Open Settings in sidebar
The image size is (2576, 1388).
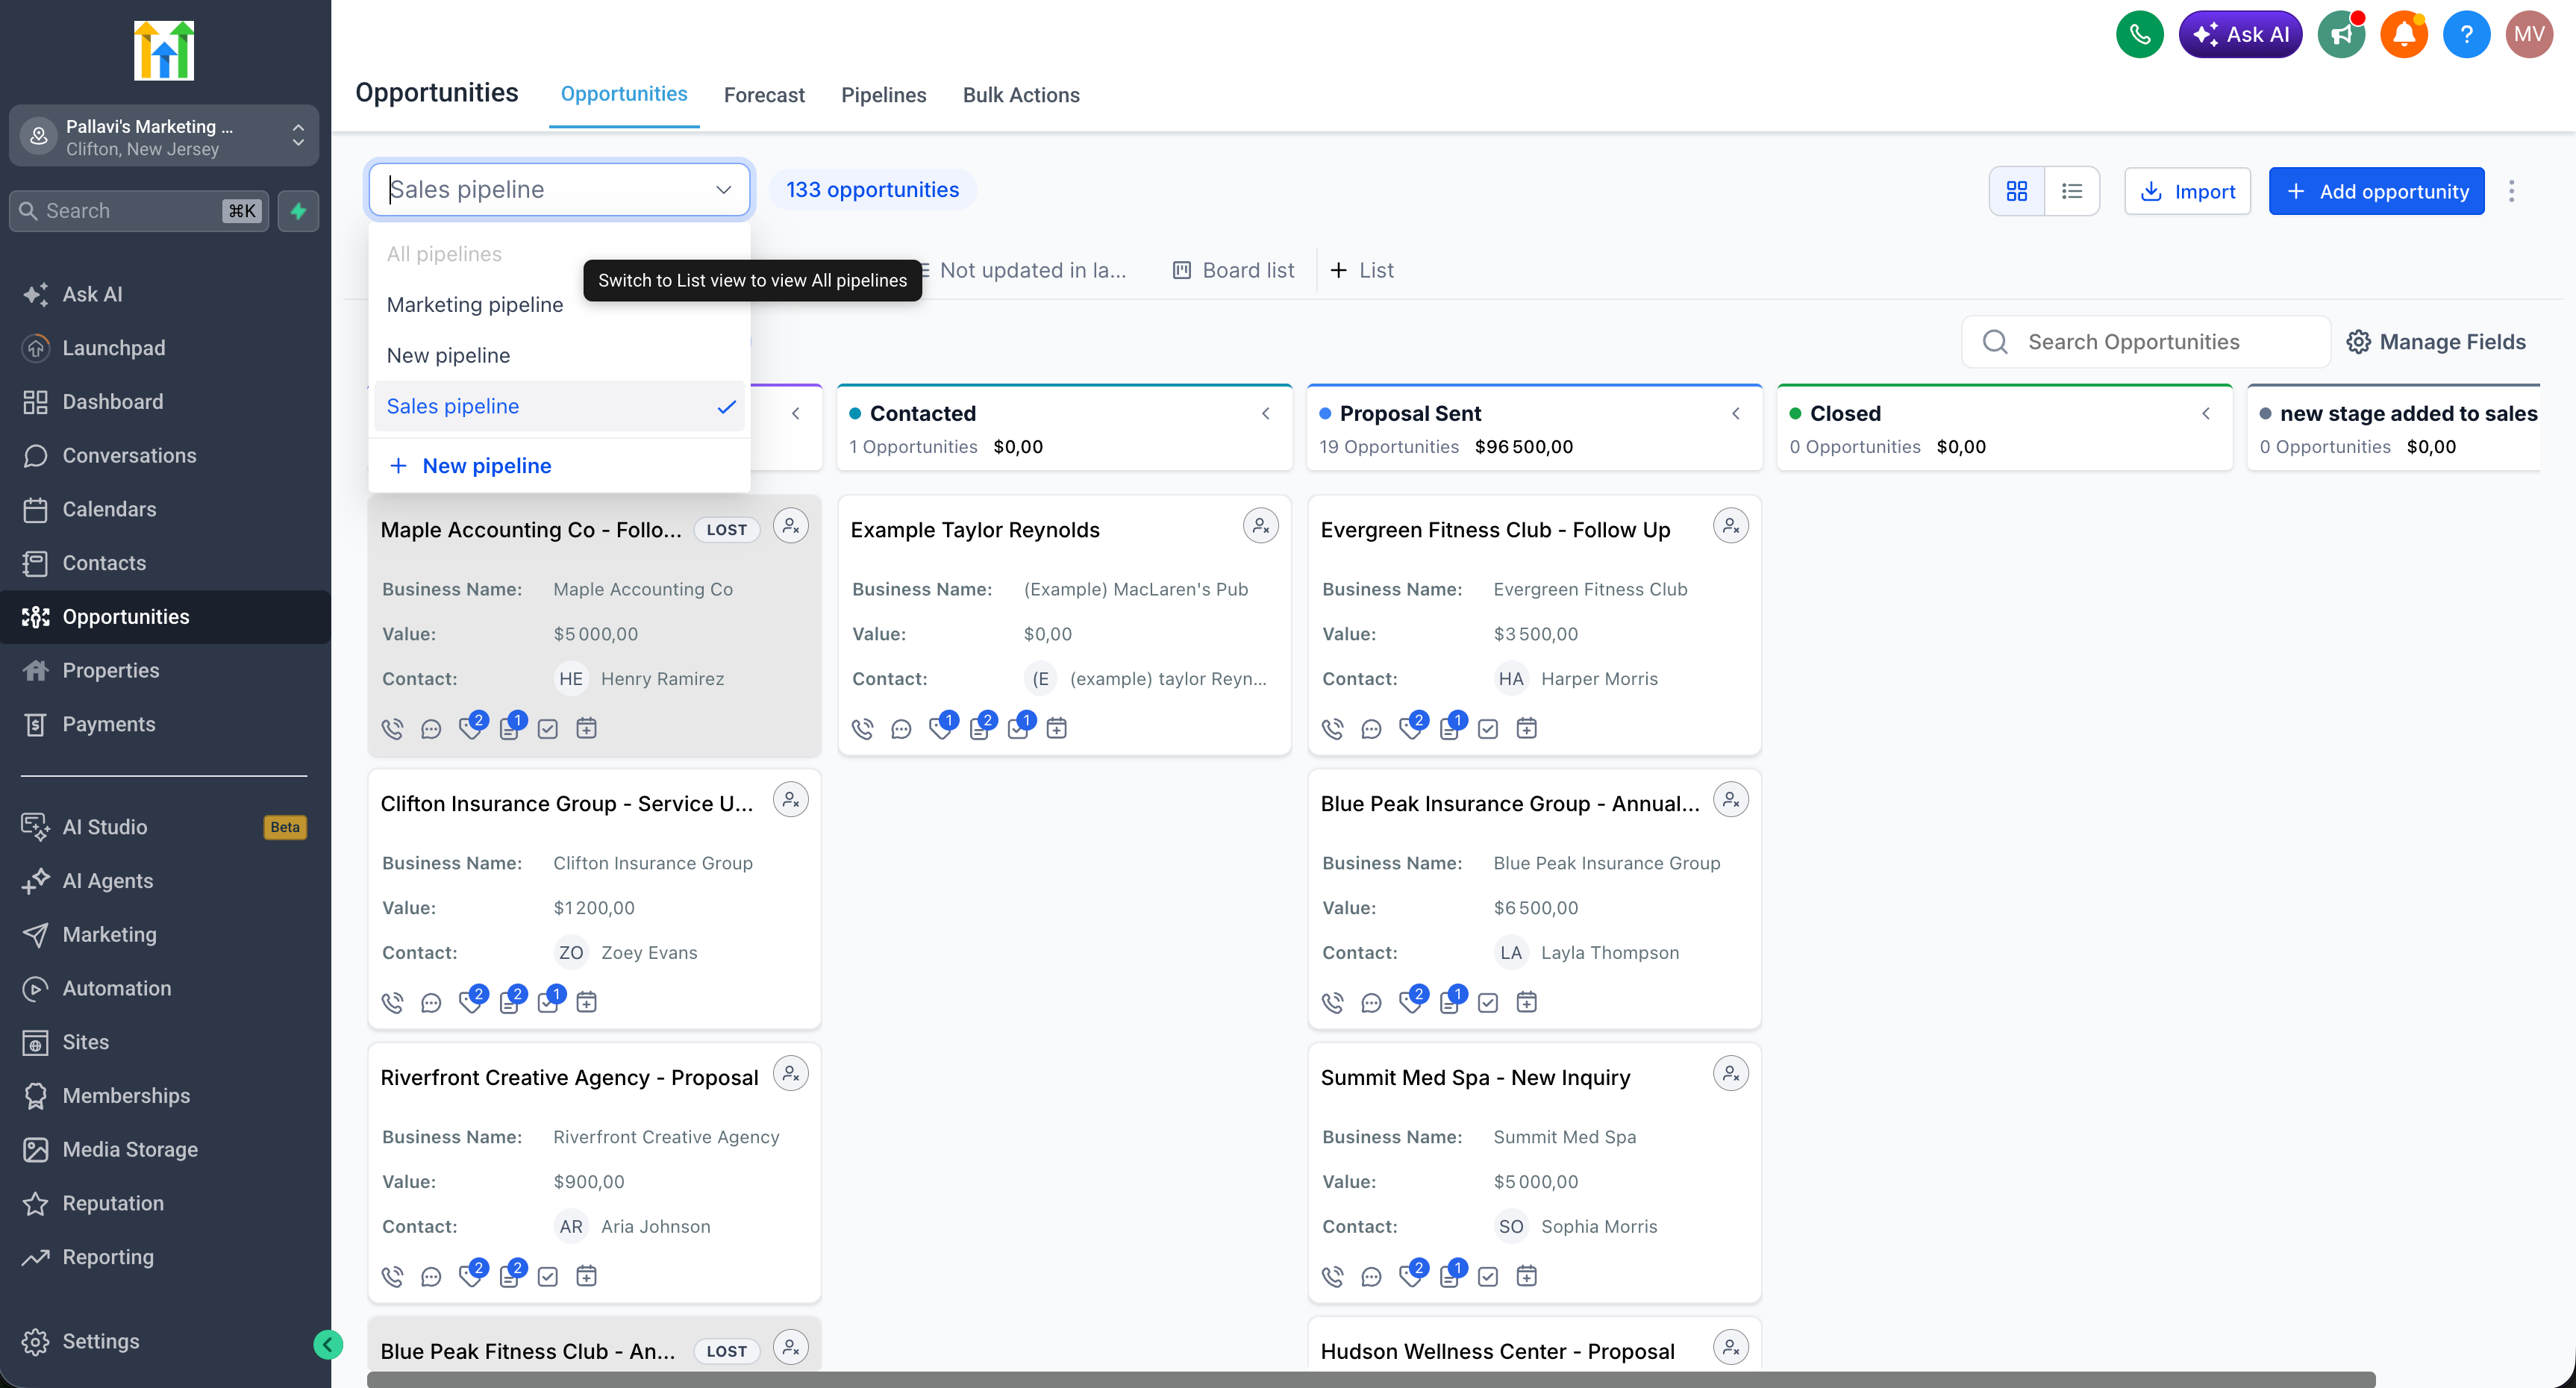pyautogui.click(x=101, y=1341)
